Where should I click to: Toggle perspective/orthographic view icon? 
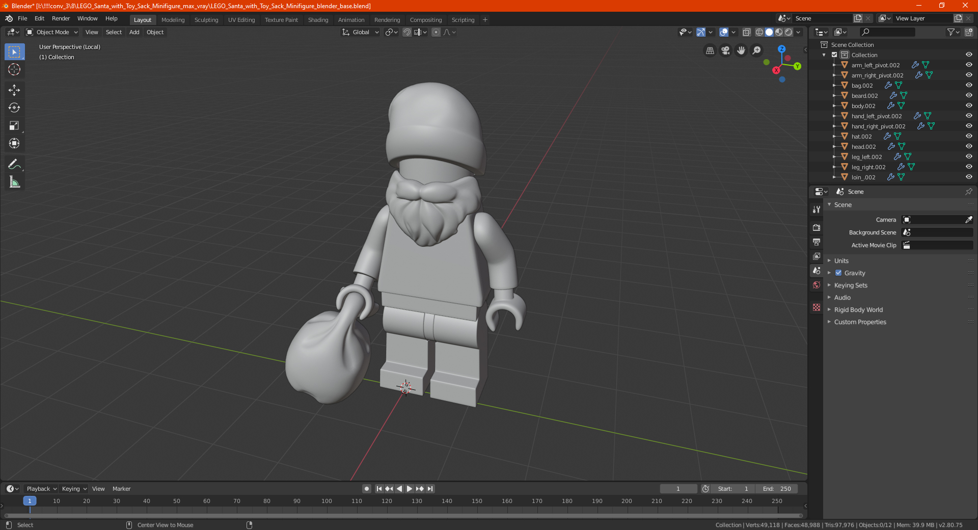[x=710, y=50]
